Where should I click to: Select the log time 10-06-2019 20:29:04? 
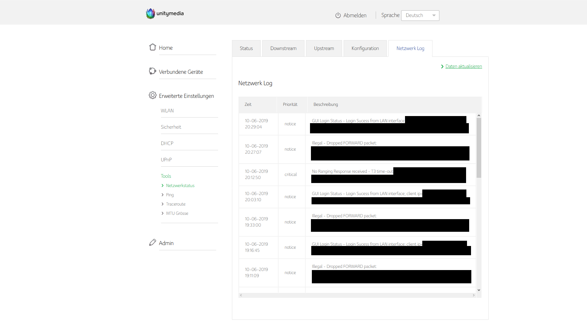pos(256,124)
